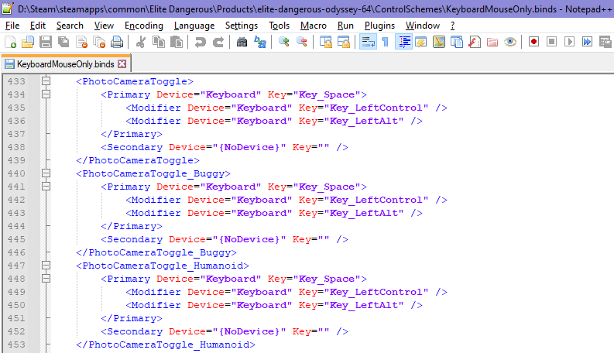Open the User Defined Language icon

coord(421,42)
